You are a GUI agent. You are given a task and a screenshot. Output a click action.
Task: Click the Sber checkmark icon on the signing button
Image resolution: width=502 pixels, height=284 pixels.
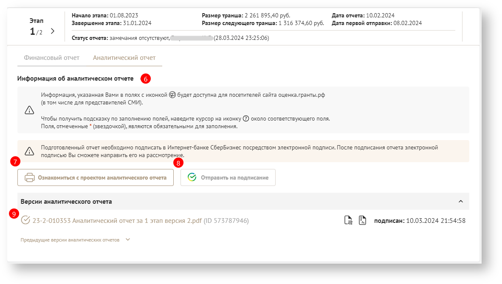pyautogui.click(x=192, y=177)
